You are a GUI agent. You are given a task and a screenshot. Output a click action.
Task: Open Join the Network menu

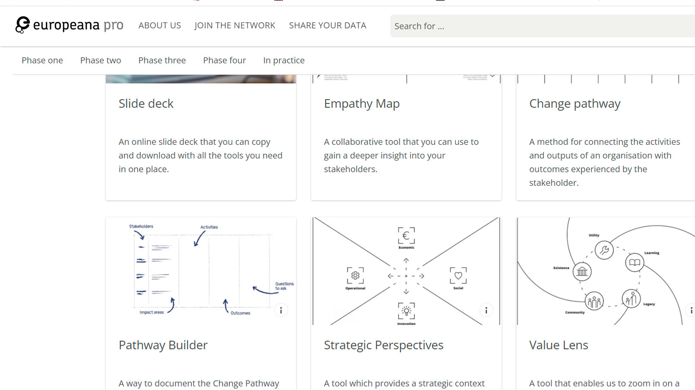(235, 25)
